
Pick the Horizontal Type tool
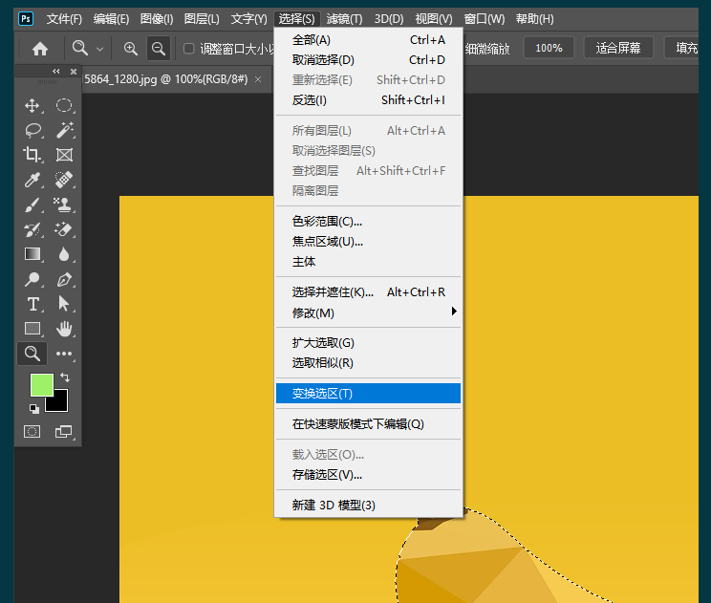32,304
